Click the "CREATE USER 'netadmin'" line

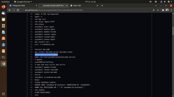(x=63, y=85)
